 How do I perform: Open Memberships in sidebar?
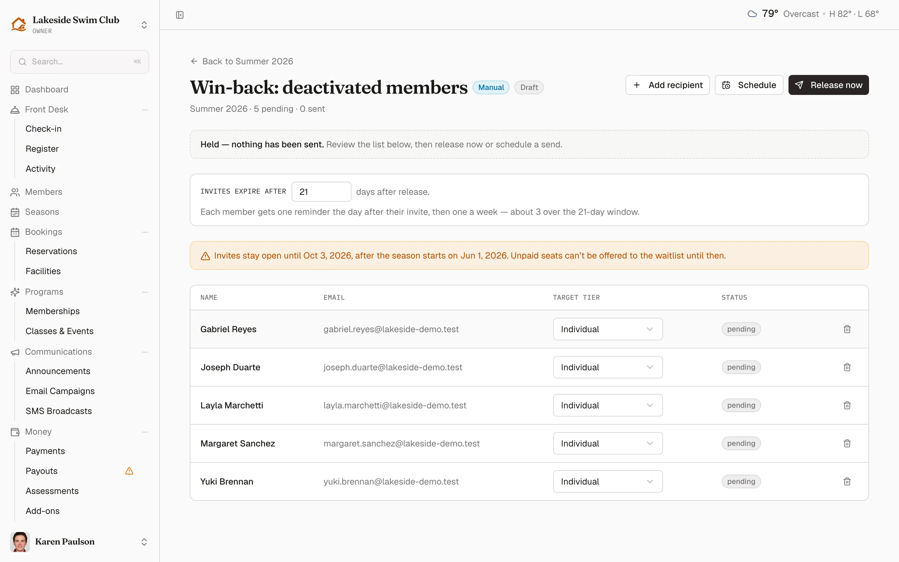coord(53,311)
